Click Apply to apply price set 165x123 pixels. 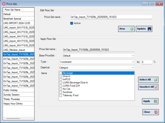pyautogui.click(x=150, y=101)
